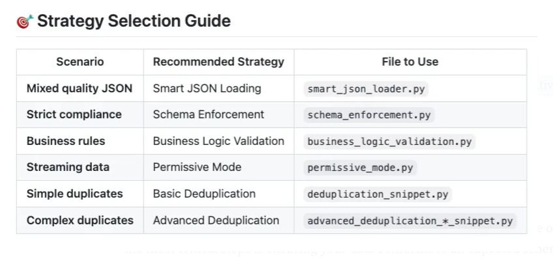Select the Business rules scenario cell
The width and height of the screenshot is (553, 262).
[x=66, y=141]
